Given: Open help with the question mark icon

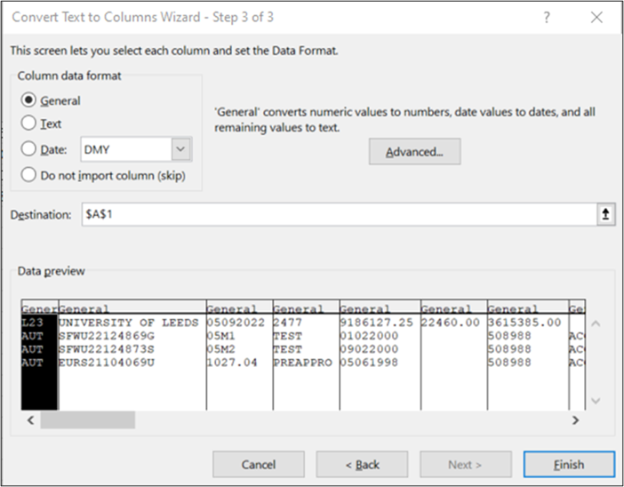Looking at the screenshot, I should (547, 18).
